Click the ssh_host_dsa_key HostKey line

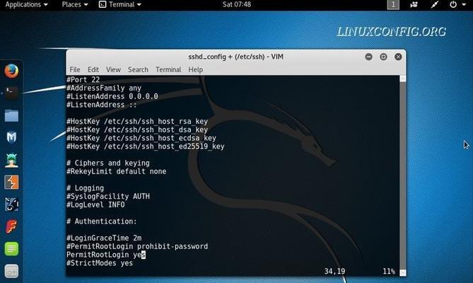point(137,129)
